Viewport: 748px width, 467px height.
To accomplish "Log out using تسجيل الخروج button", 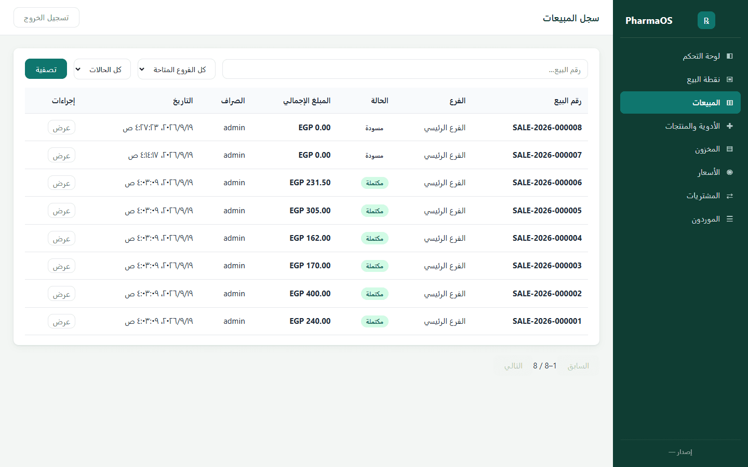I will pos(46,18).
